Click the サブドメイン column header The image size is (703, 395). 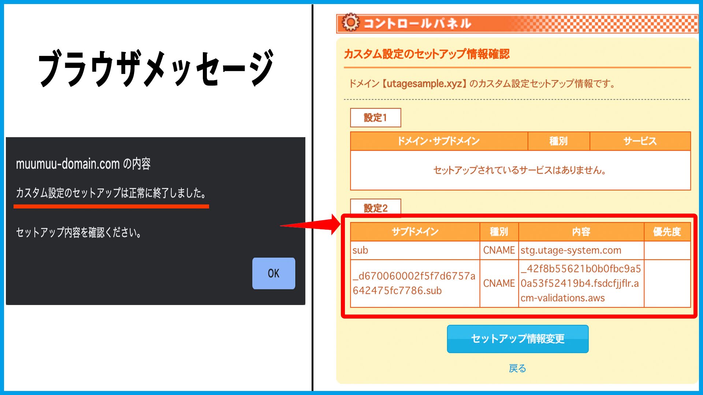point(415,232)
